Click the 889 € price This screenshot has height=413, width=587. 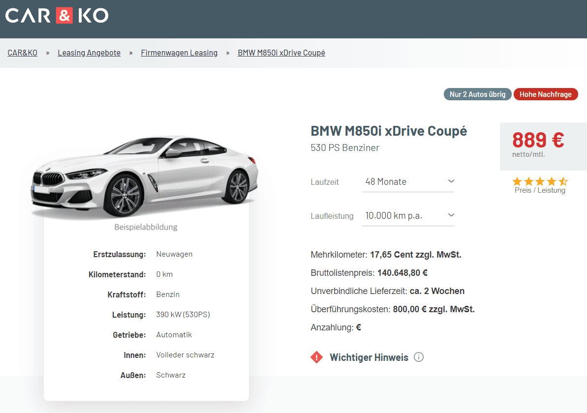538,140
